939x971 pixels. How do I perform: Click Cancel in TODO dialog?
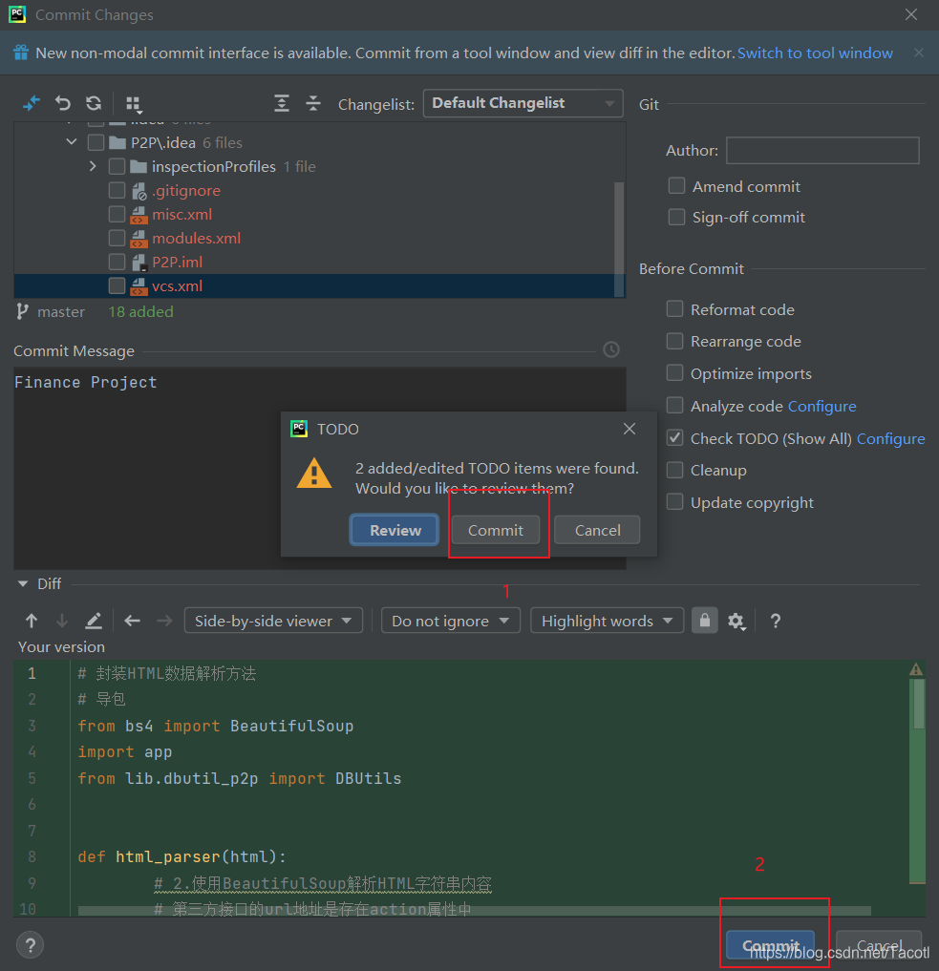coord(597,530)
